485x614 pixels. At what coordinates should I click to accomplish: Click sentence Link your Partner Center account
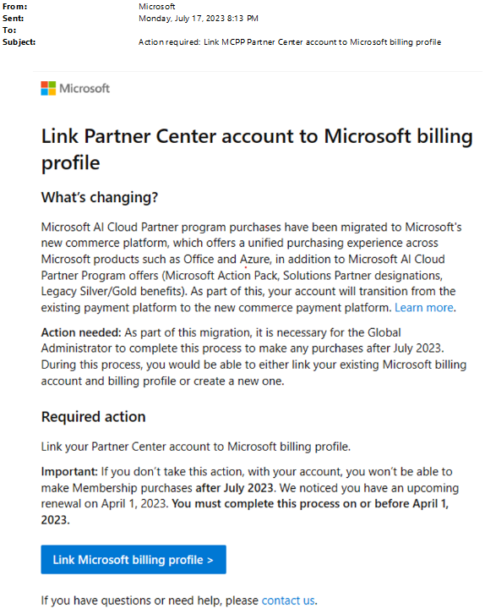point(196,447)
